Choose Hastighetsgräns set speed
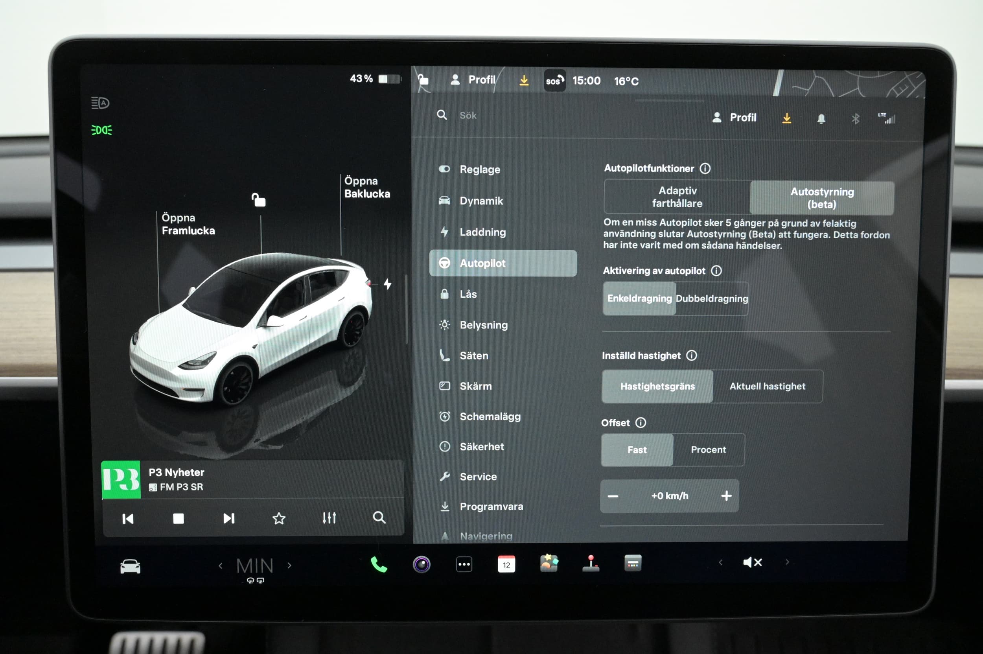The width and height of the screenshot is (983, 654). 657,386
